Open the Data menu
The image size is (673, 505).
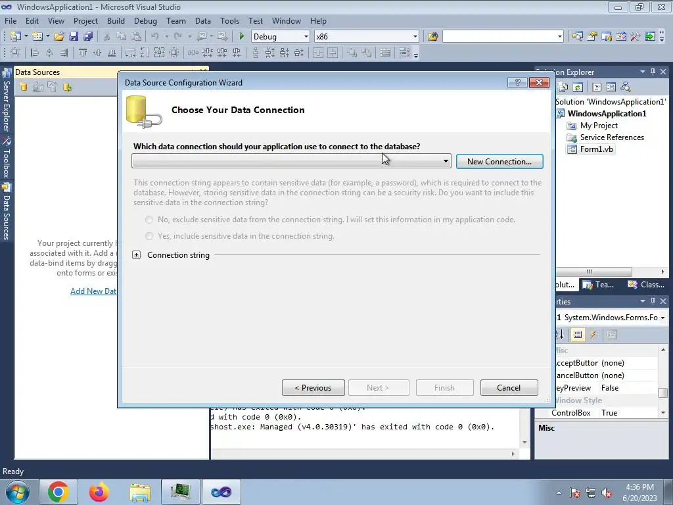point(203,20)
